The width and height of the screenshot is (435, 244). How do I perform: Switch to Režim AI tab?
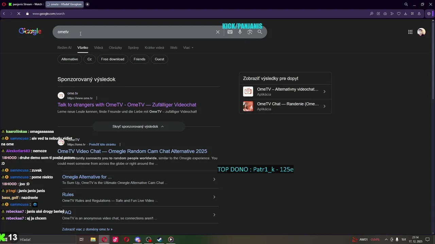[x=64, y=47]
